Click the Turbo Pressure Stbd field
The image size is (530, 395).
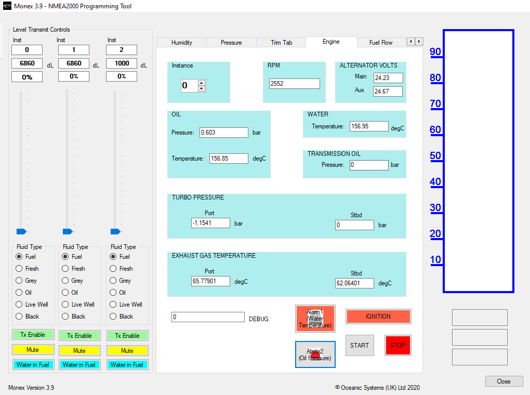[354, 225]
